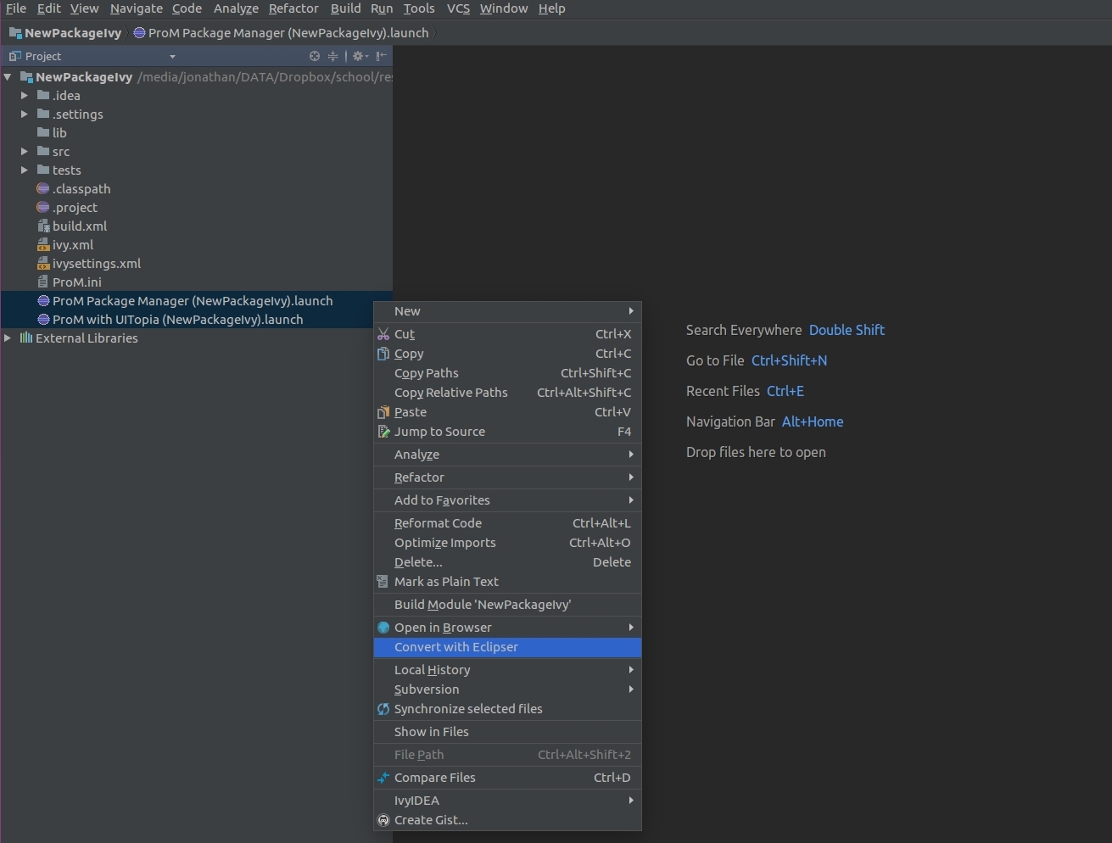
Task: Collapse the NewPackageIvy root tree node
Action: (x=8, y=76)
